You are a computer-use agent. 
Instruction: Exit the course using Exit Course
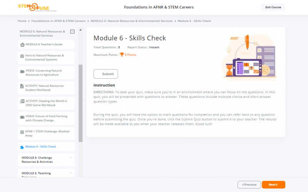[x=273, y=7]
